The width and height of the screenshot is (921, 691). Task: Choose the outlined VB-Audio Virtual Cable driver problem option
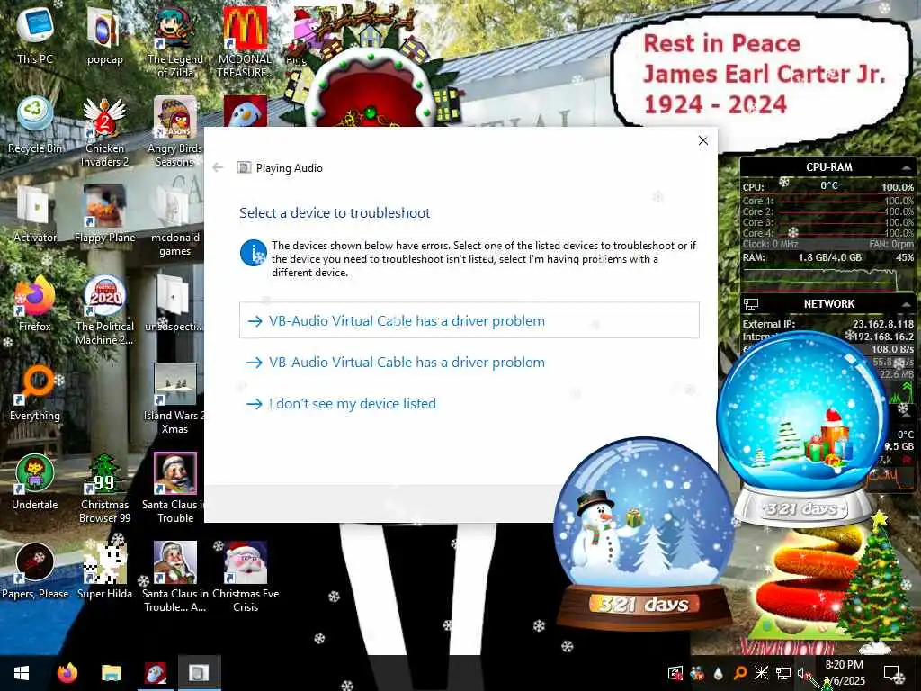469,320
